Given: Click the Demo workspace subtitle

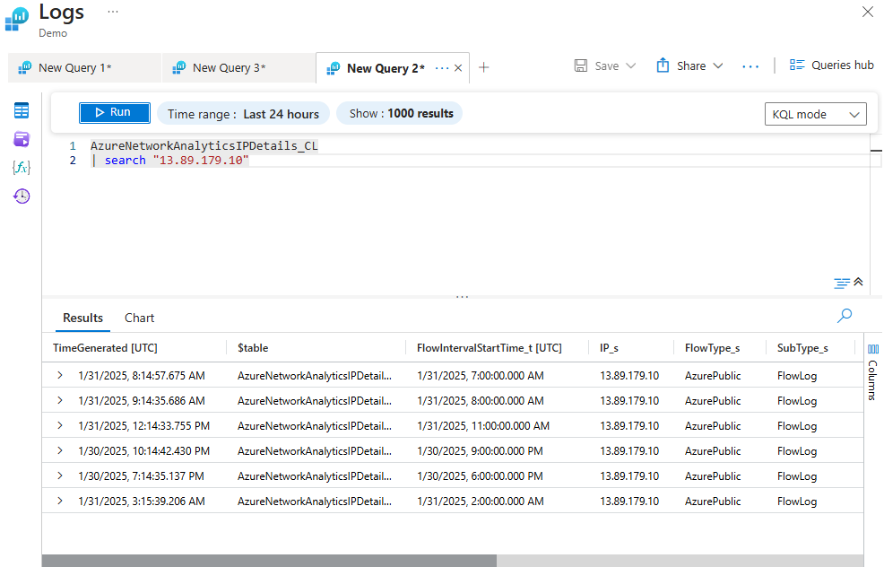Looking at the screenshot, I should pyautogui.click(x=53, y=33).
